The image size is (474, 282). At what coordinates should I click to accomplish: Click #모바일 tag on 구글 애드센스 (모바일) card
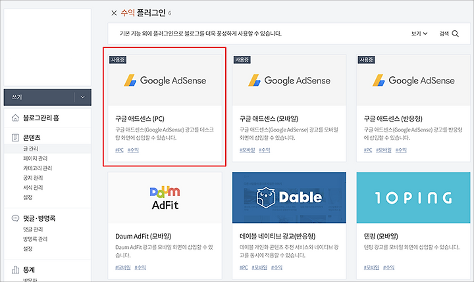(248, 150)
